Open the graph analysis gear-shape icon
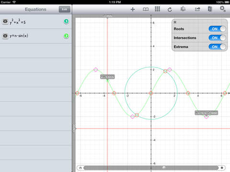Screen dimensions: 230x172 [x=183, y=9]
